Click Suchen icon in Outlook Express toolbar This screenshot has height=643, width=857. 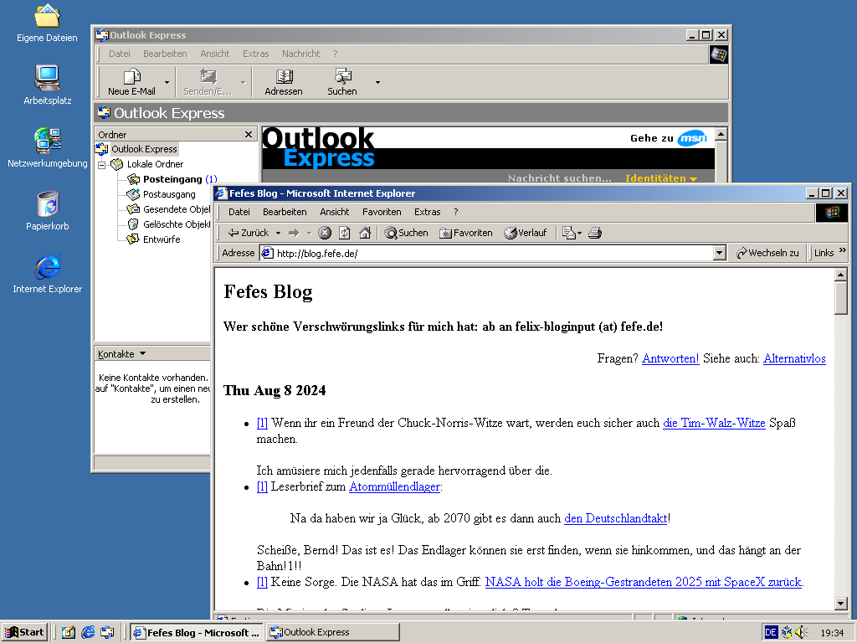(342, 82)
